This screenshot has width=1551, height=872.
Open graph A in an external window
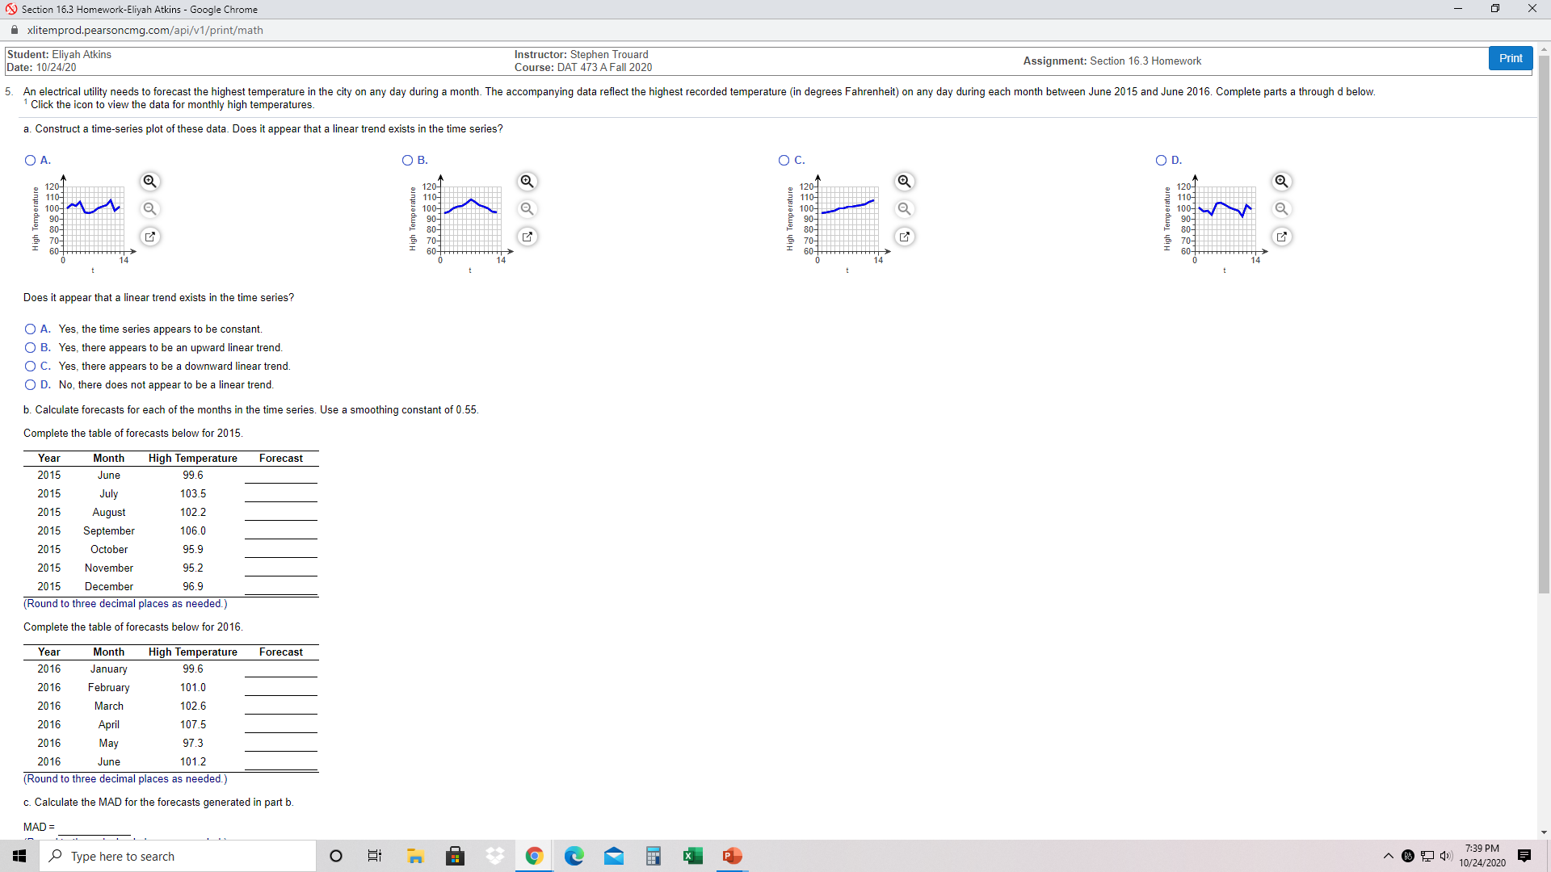tap(150, 237)
